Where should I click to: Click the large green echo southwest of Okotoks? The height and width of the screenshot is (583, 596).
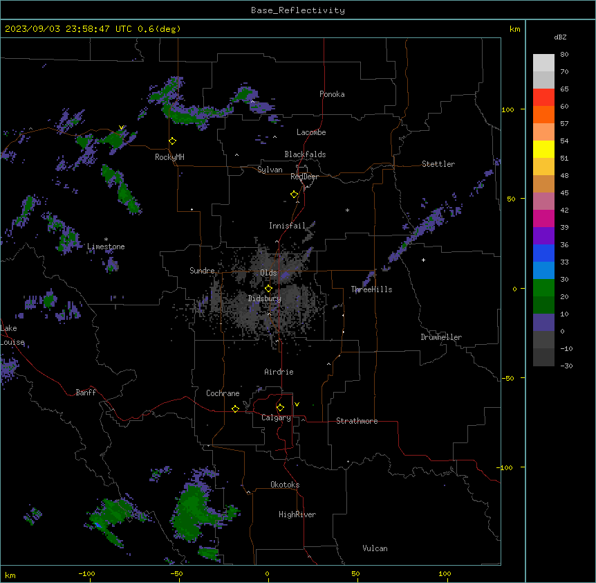pyautogui.click(x=192, y=512)
